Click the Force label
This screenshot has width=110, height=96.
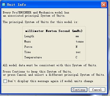28,47
